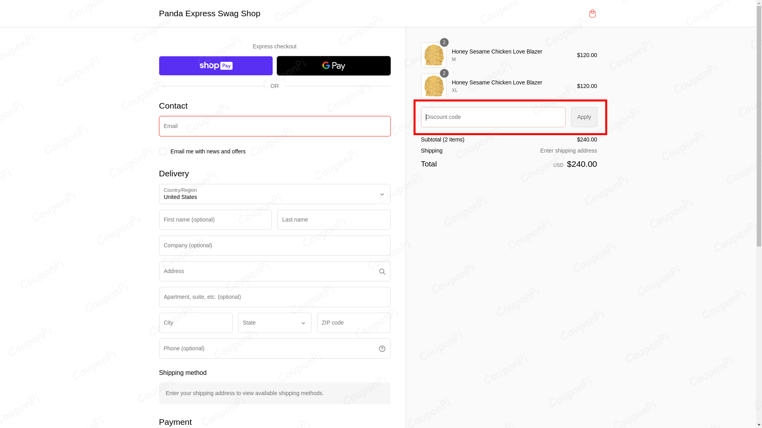Select the Company (optional) field

click(x=274, y=245)
